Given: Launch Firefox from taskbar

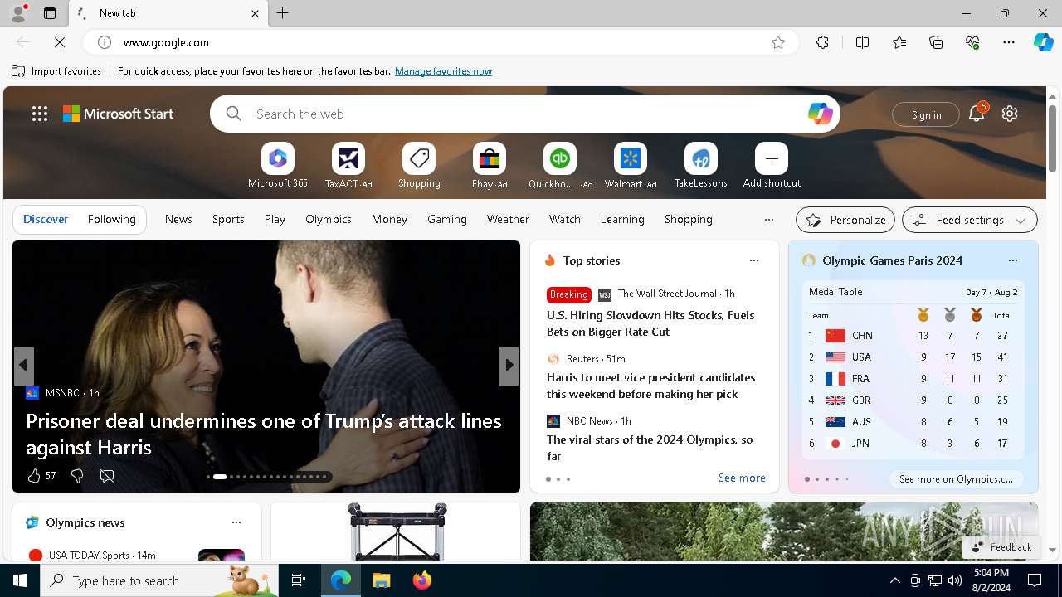Looking at the screenshot, I should coord(422,580).
